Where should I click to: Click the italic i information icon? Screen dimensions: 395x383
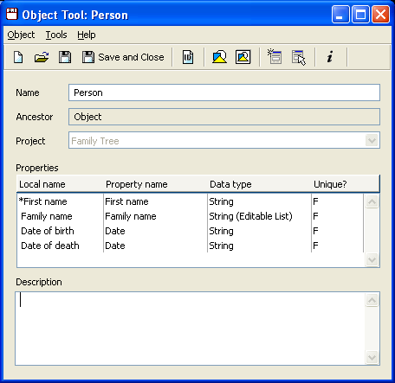tap(330, 57)
